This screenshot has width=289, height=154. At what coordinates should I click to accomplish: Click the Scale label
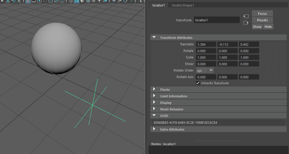pos(189,57)
